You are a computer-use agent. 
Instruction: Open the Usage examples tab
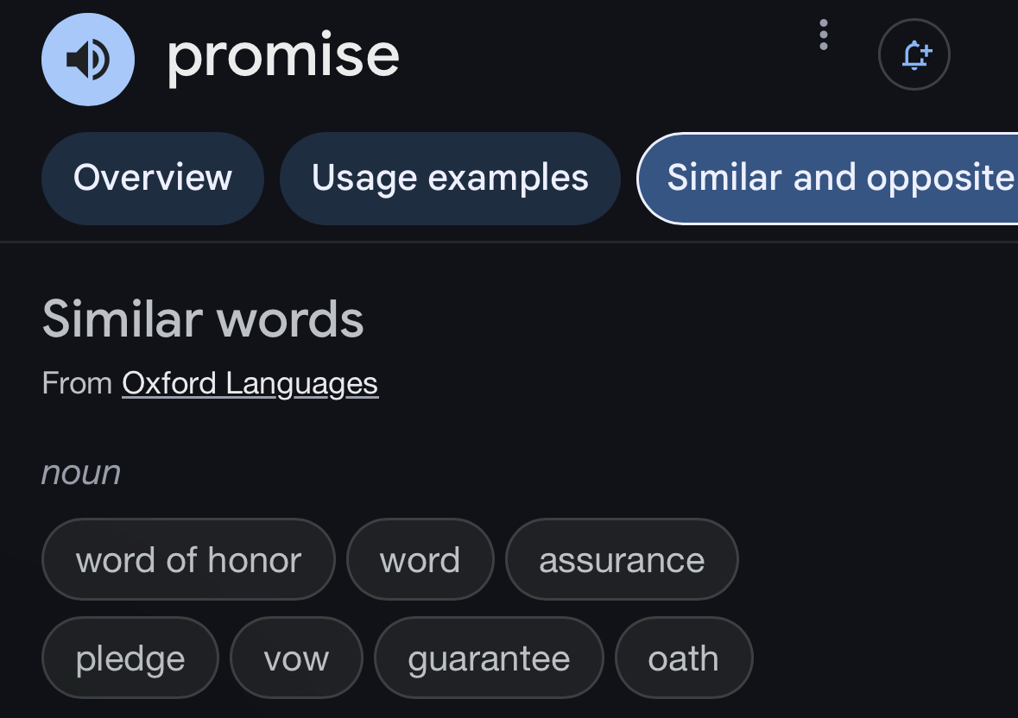[450, 179]
